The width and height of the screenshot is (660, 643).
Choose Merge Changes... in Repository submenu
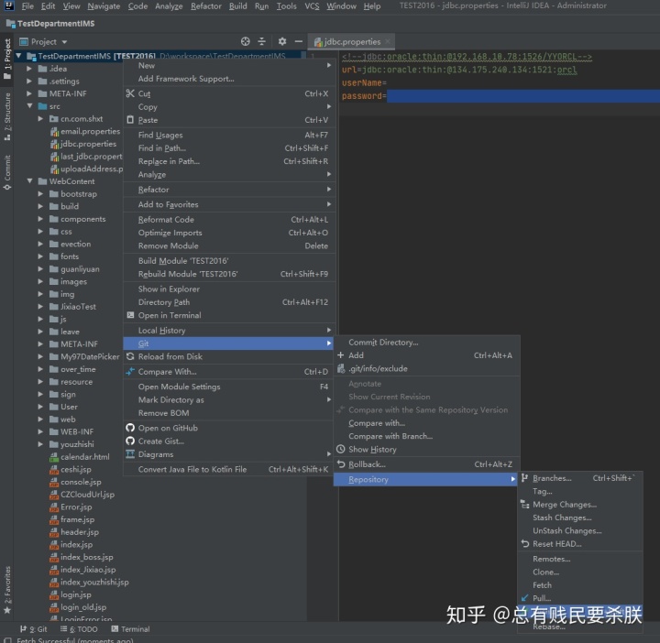pyautogui.click(x=580, y=504)
